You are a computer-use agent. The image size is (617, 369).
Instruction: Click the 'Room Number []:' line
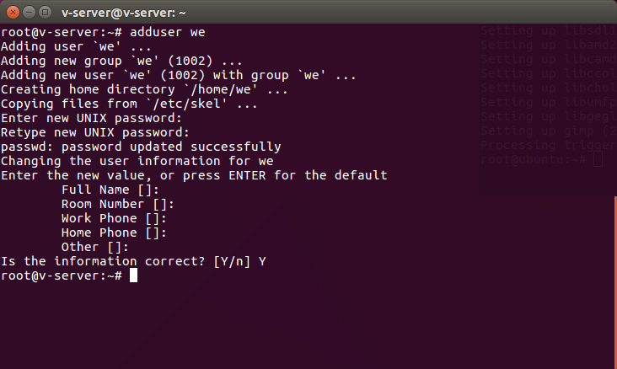point(117,205)
